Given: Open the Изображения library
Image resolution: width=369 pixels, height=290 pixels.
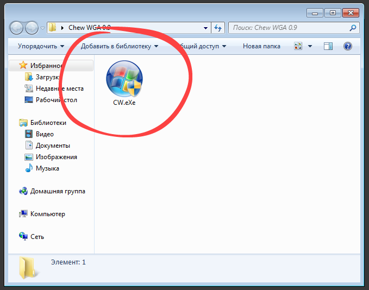Looking at the screenshot, I should 56,157.
